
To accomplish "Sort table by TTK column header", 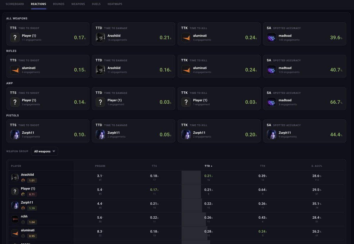I will pos(263,166).
